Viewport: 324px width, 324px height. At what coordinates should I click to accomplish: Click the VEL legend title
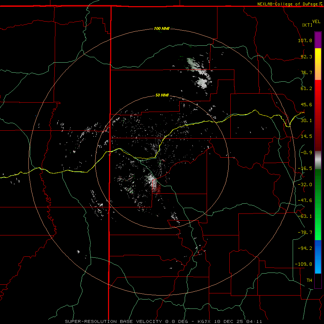[x=316, y=22]
